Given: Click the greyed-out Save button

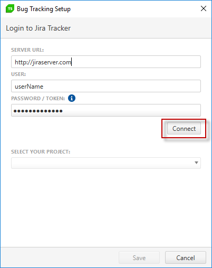Looking at the screenshot, I should tap(139, 257).
